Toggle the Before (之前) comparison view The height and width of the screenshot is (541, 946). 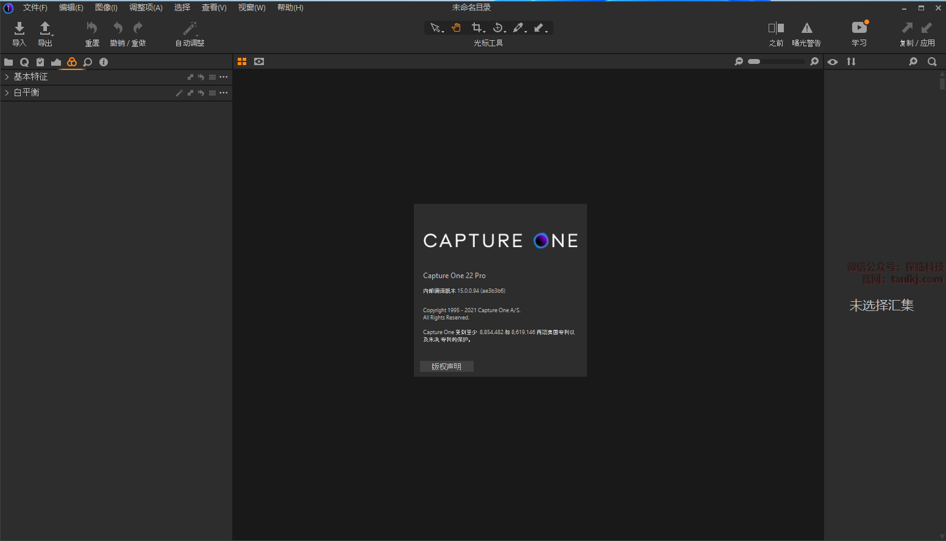coord(776,28)
